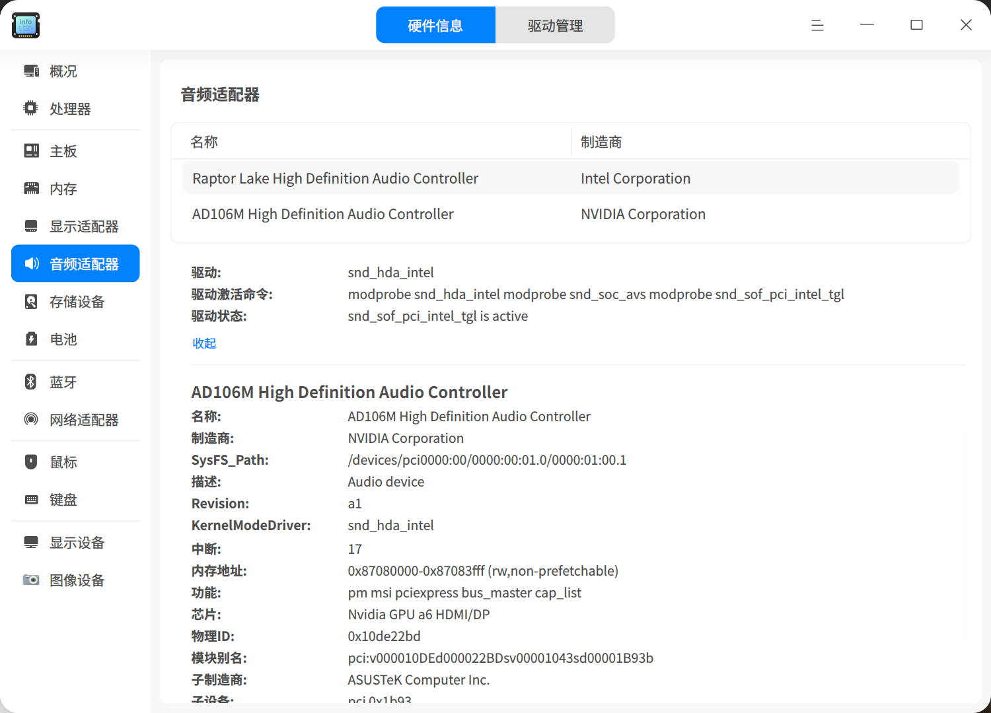Click the ASUSTeK Computer Inc. sub-vendor value
This screenshot has height=713, width=991.
(x=419, y=680)
